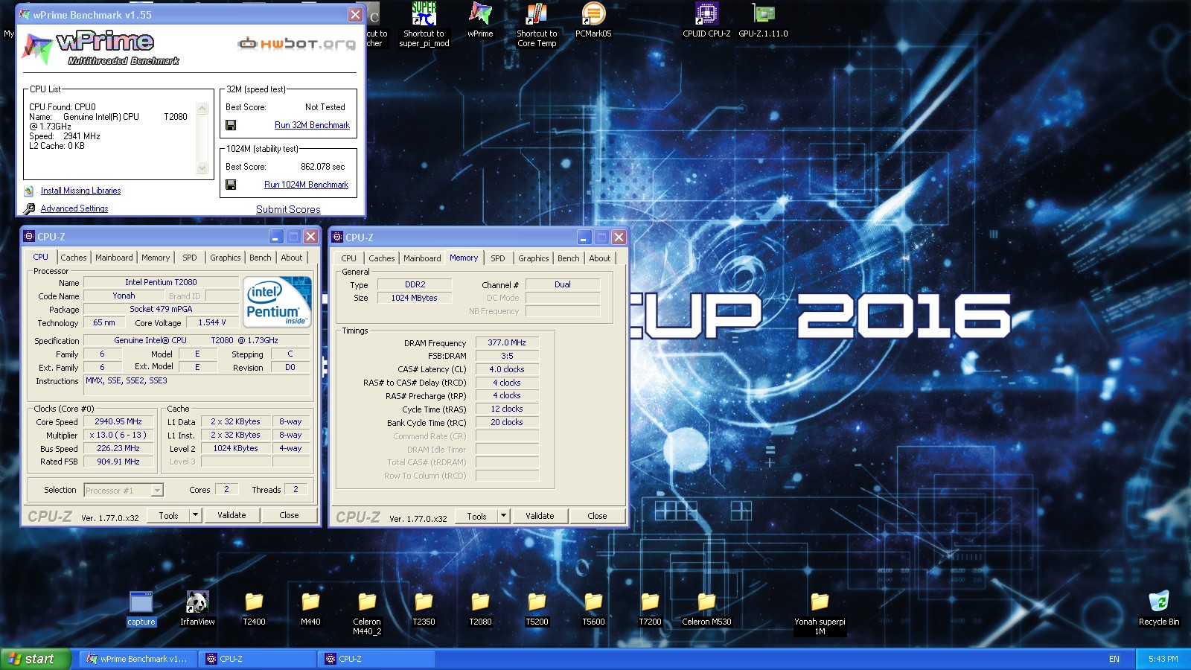Open the Processor #1 selection dropdown
The image size is (1191, 670).
click(x=157, y=491)
